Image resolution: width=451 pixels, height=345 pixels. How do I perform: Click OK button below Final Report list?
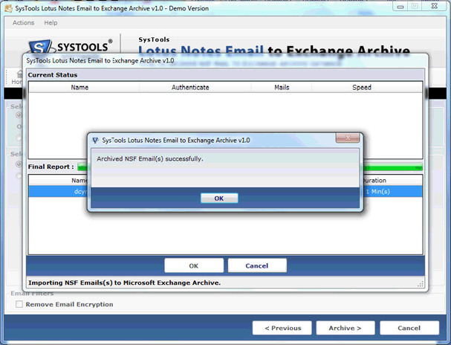pyautogui.click(x=194, y=265)
